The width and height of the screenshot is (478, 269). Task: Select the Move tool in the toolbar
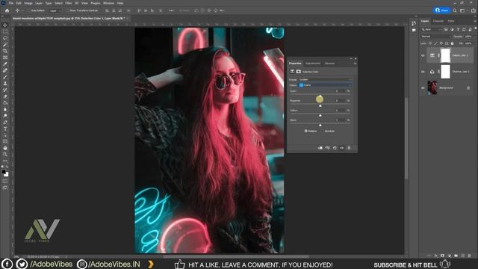click(5, 25)
